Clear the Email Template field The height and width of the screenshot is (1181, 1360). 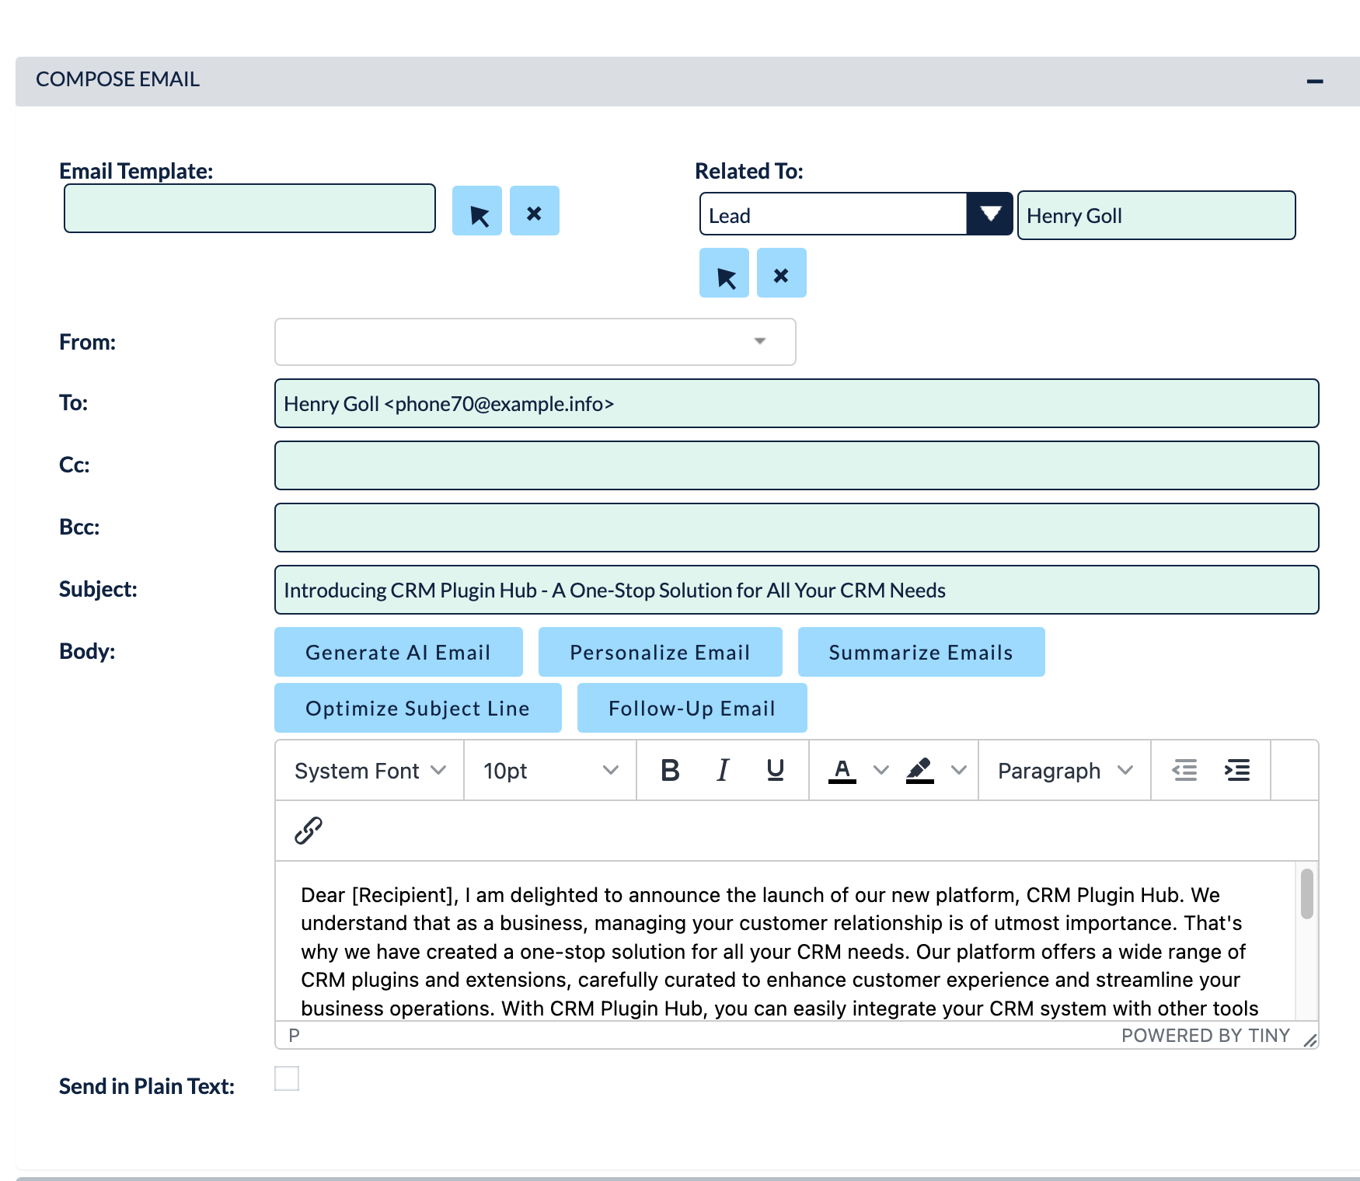535,211
